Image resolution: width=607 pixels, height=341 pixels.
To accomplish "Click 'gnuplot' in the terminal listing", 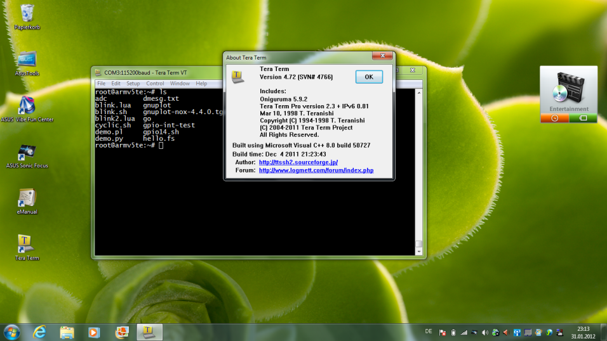I will (157, 105).
